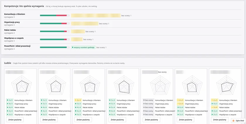
Task: Click 'bez oceny: 1' in Organizacja pracy competency row
Action: click(104, 24)
